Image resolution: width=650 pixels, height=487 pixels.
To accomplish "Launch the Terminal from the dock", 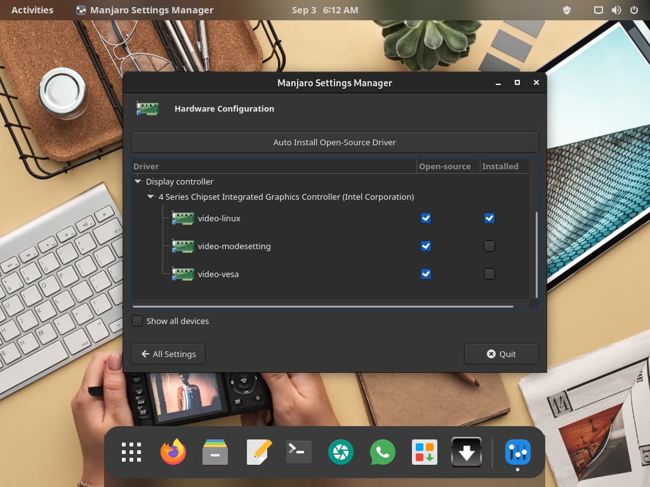I will click(x=299, y=451).
